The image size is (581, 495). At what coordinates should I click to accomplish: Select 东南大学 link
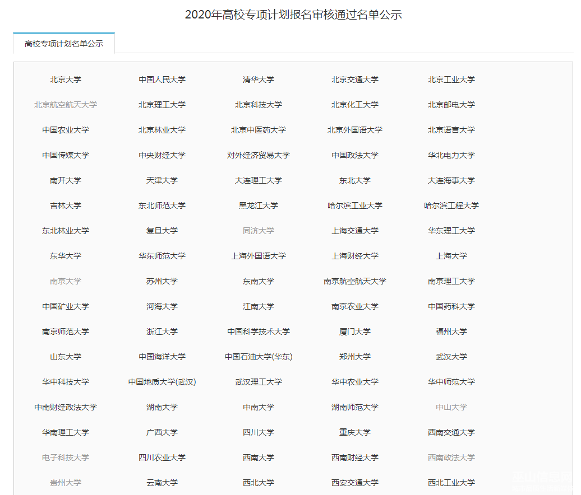tap(259, 281)
